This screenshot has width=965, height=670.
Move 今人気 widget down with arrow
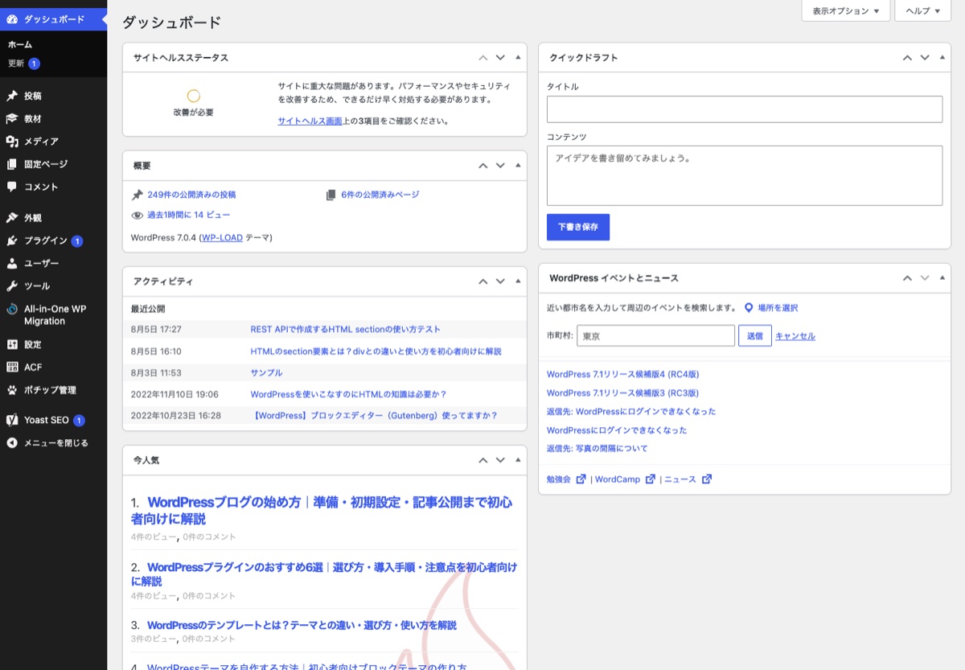[x=500, y=460]
